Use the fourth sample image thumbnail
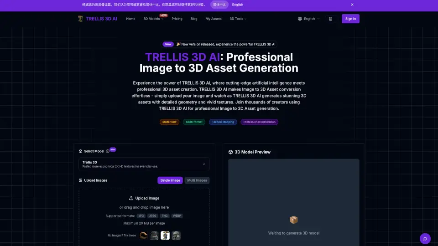Viewport: 438px width, 246px height. tap(176, 236)
